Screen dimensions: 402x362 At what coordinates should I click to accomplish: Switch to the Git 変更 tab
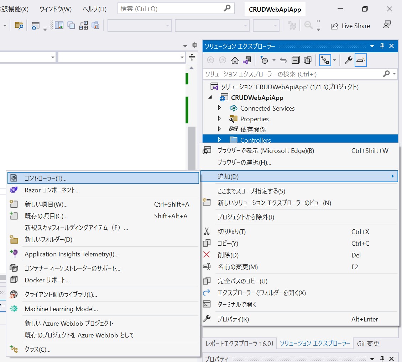pos(368,344)
